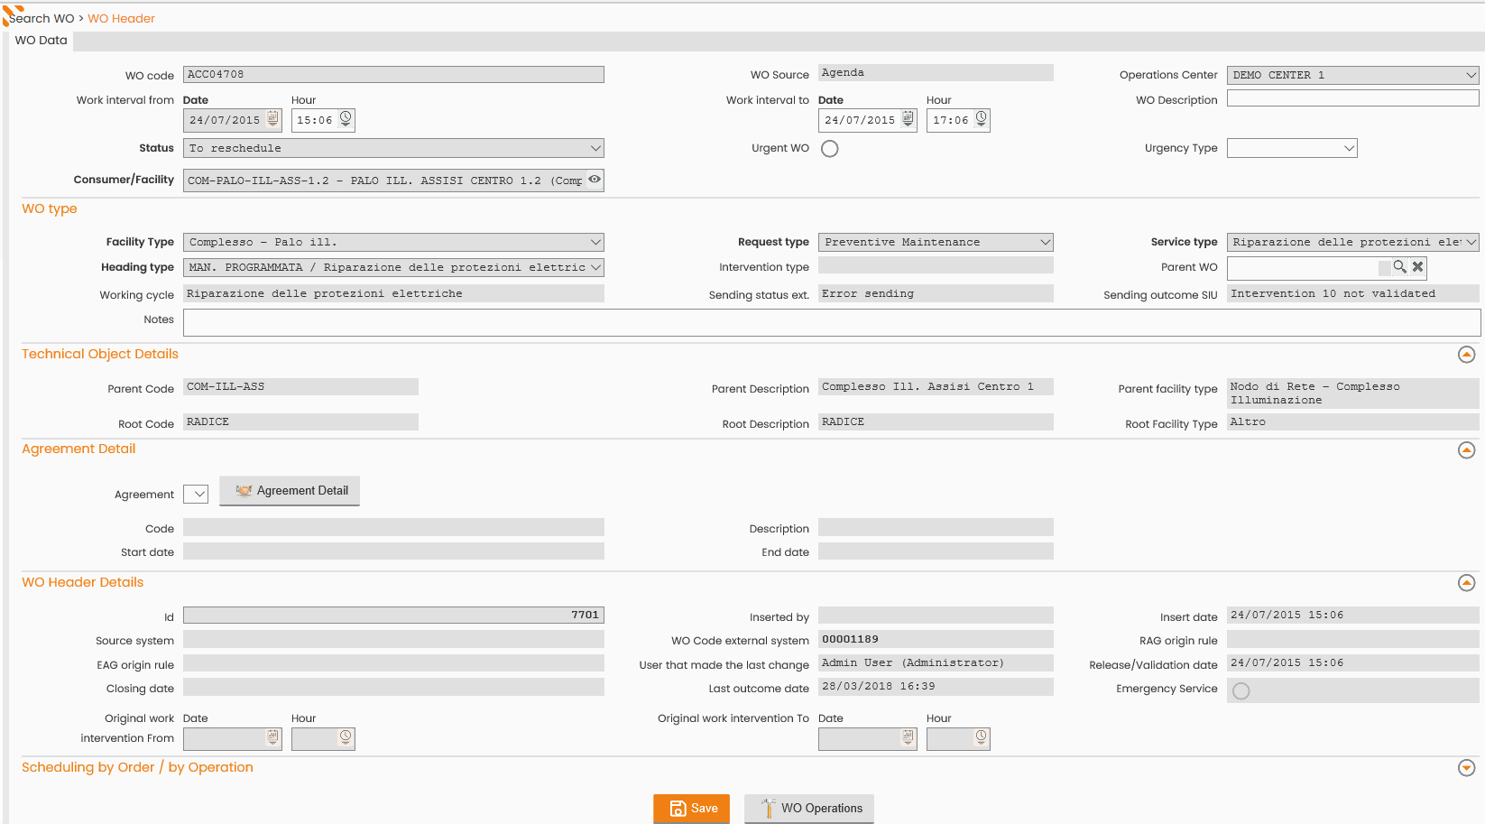The image size is (1485, 824).
Task: Open calendar for Work interval from date
Action: tap(273, 118)
